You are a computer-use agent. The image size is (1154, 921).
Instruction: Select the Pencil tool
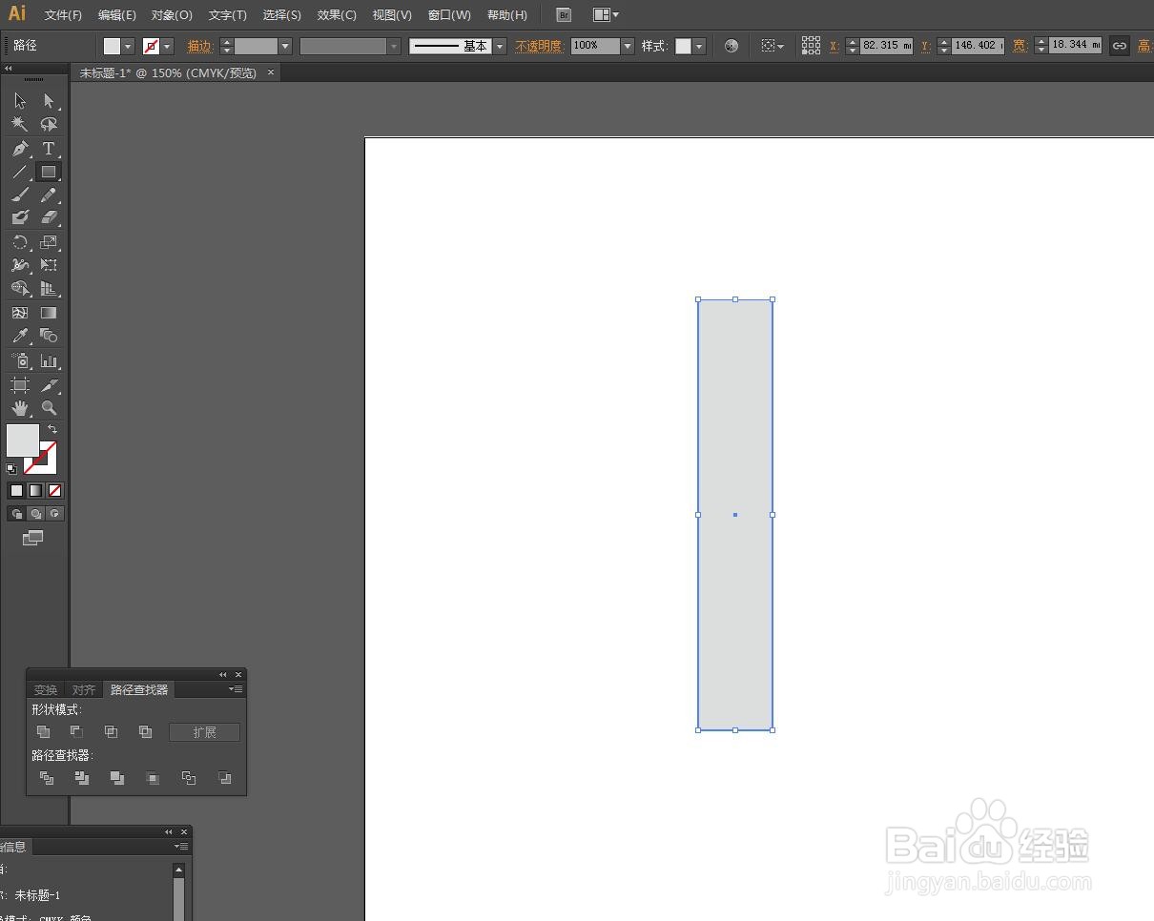click(x=49, y=194)
